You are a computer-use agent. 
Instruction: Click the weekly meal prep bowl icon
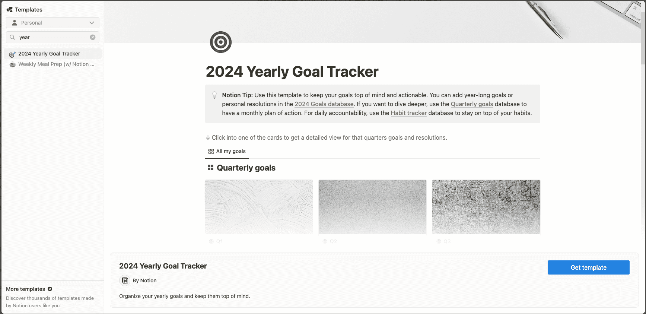13,64
